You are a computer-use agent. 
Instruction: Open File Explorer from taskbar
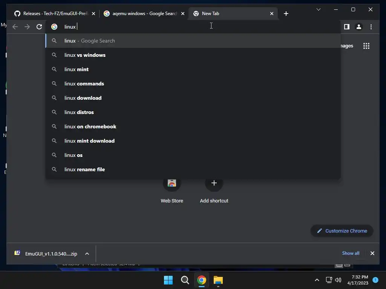[x=218, y=280]
